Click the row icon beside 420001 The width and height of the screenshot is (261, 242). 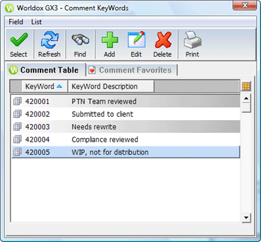[x=17, y=101]
